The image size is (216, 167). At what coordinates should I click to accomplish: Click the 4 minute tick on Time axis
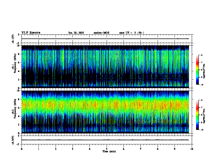pos(90,149)
